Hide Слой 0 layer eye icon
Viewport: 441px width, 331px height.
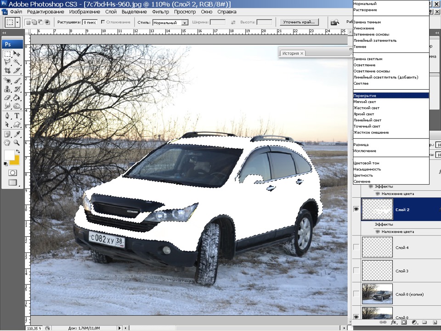(356, 317)
